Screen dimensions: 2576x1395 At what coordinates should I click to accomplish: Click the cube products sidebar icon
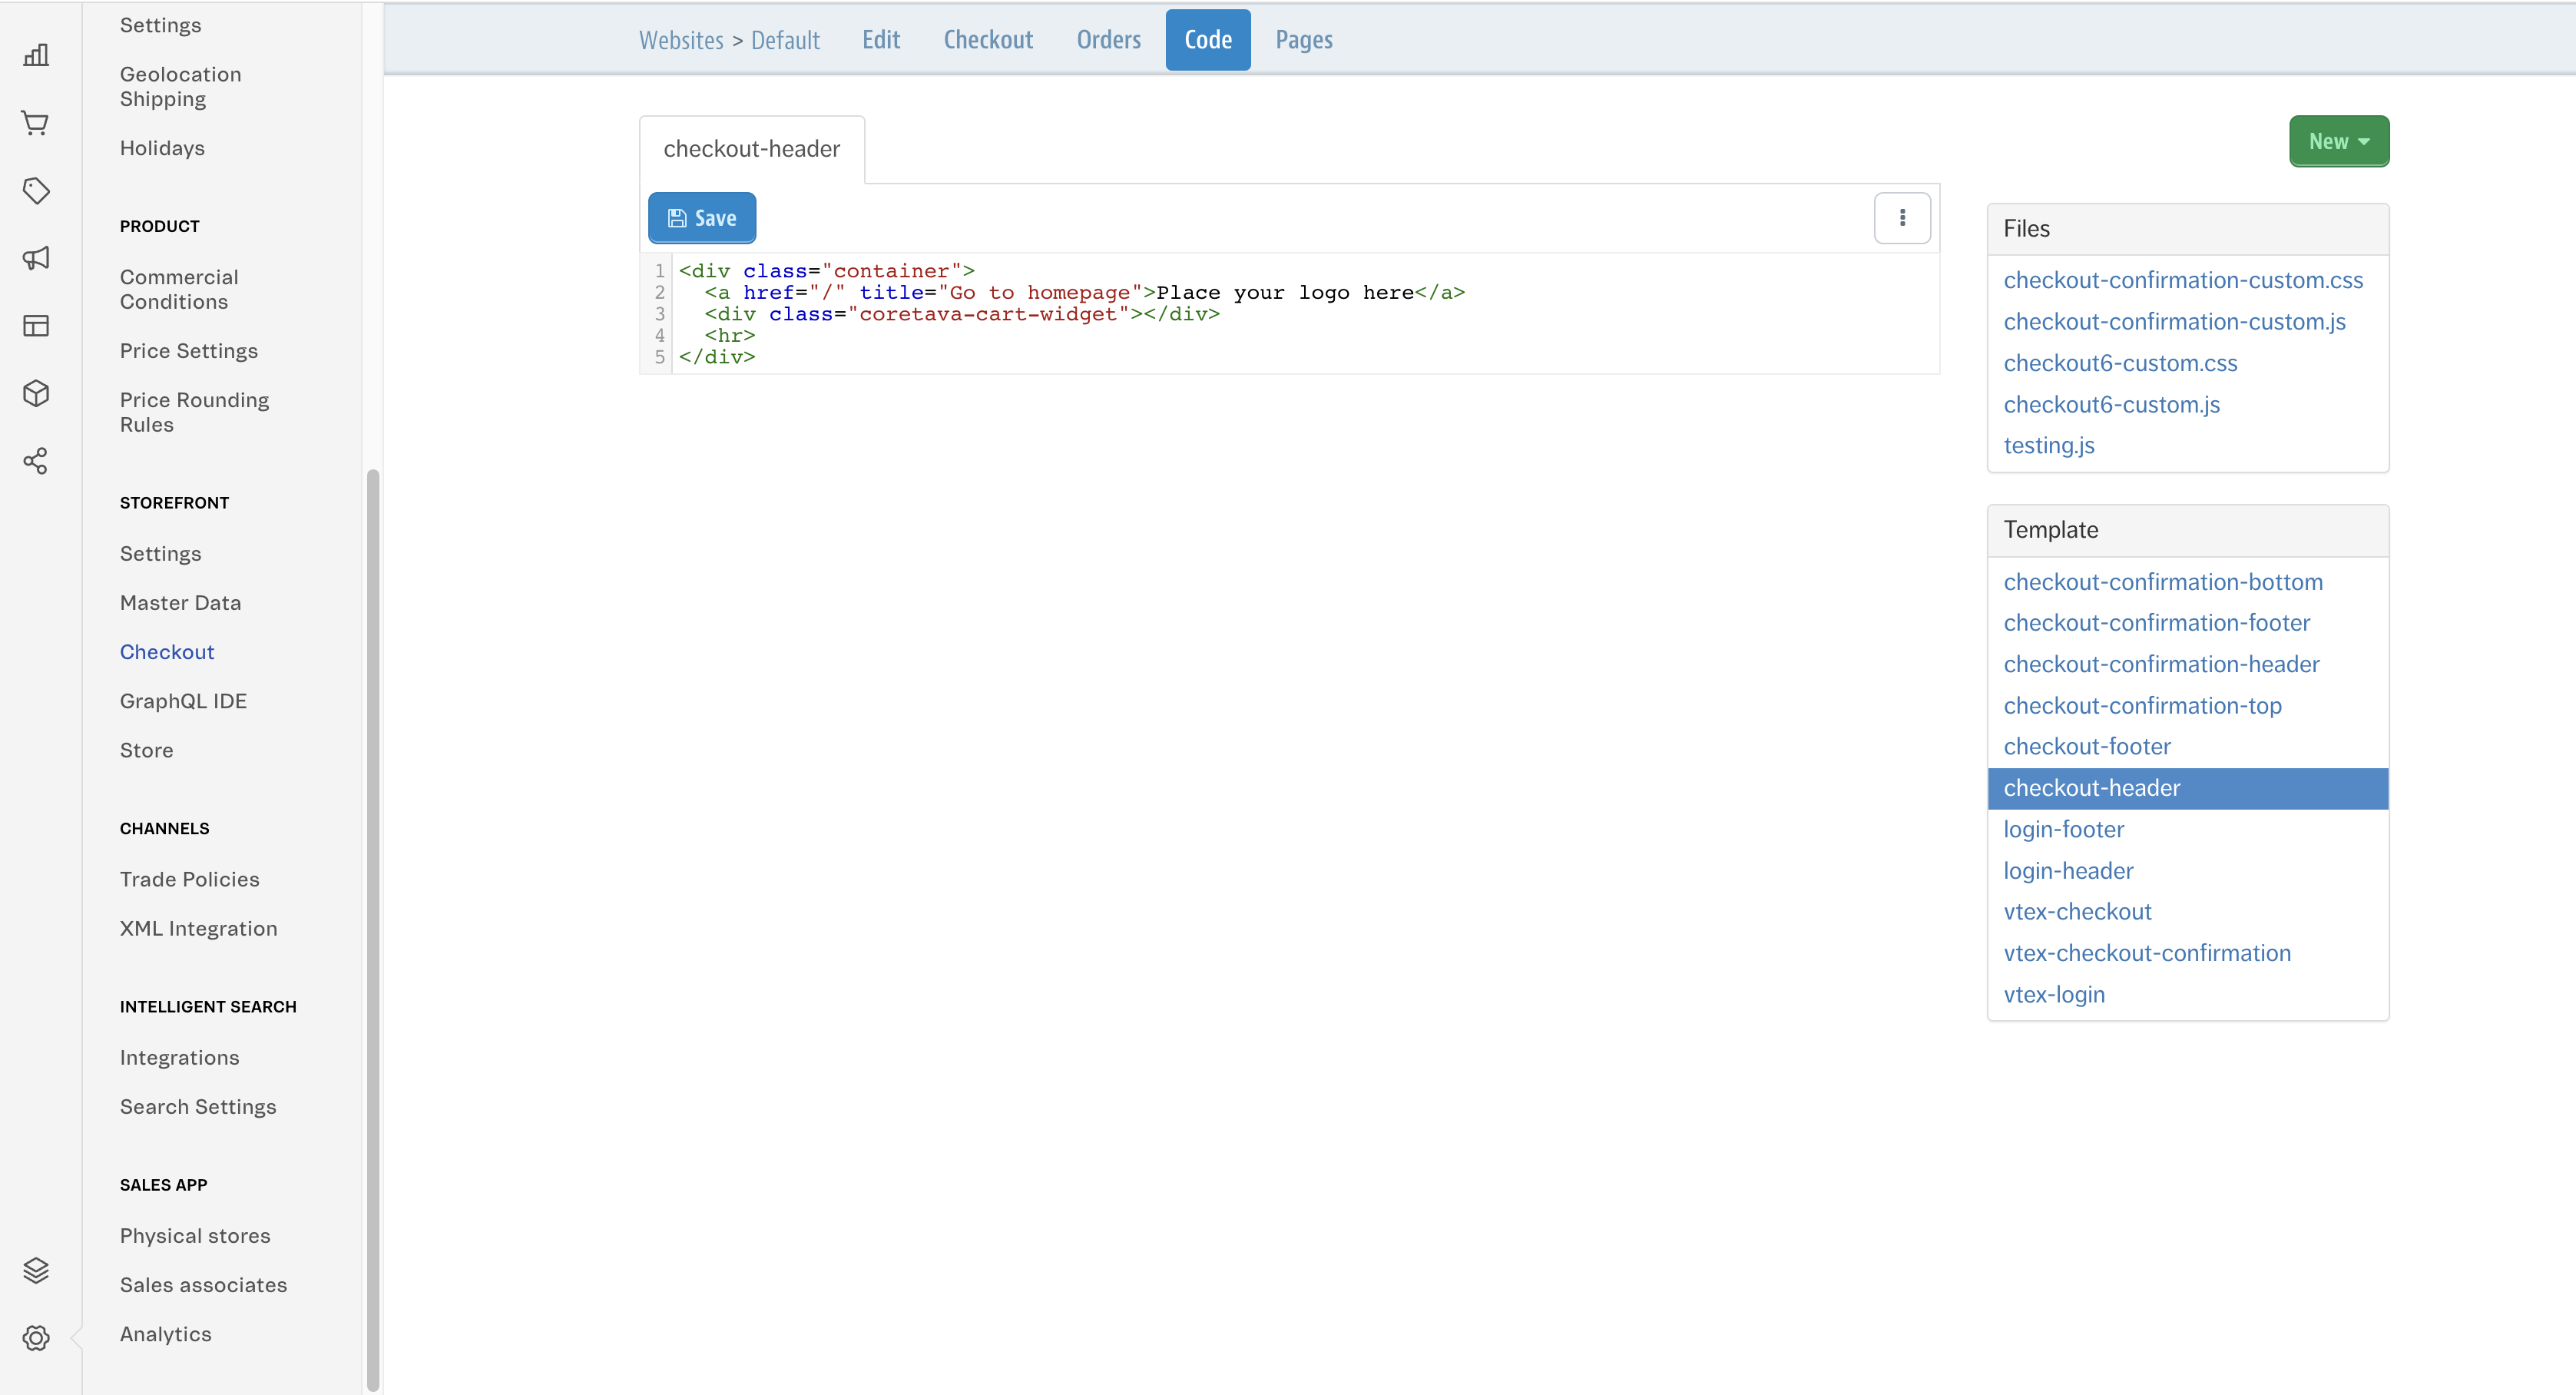tap(36, 393)
